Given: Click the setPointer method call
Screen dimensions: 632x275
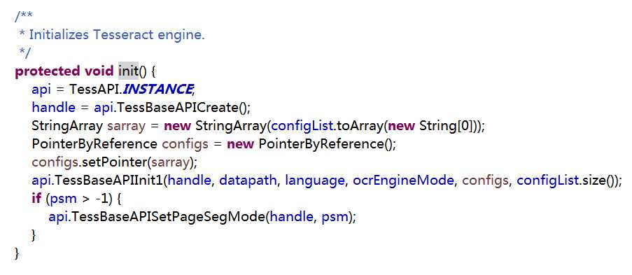Looking at the screenshot, I should click(x=114, y=162).
